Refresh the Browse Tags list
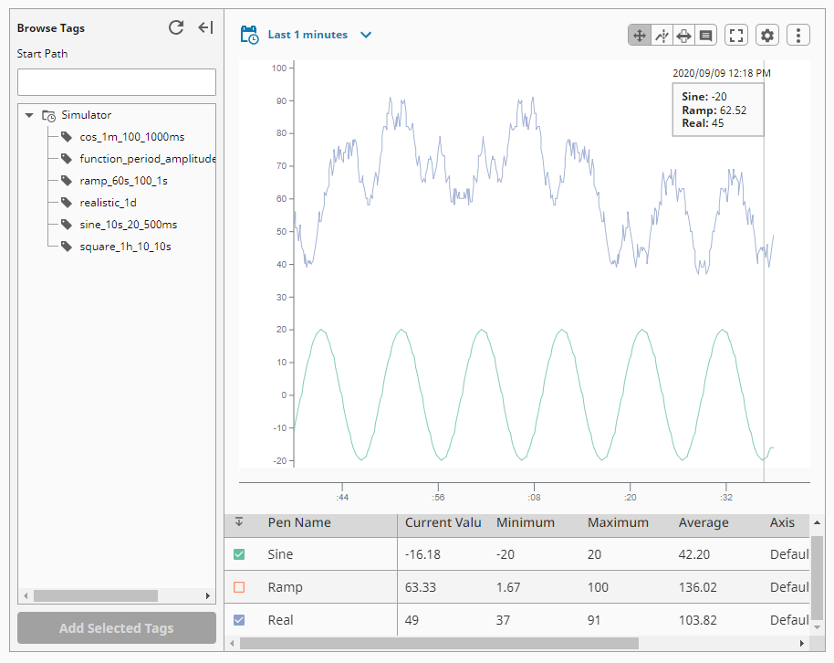 (x=176, y=27)
